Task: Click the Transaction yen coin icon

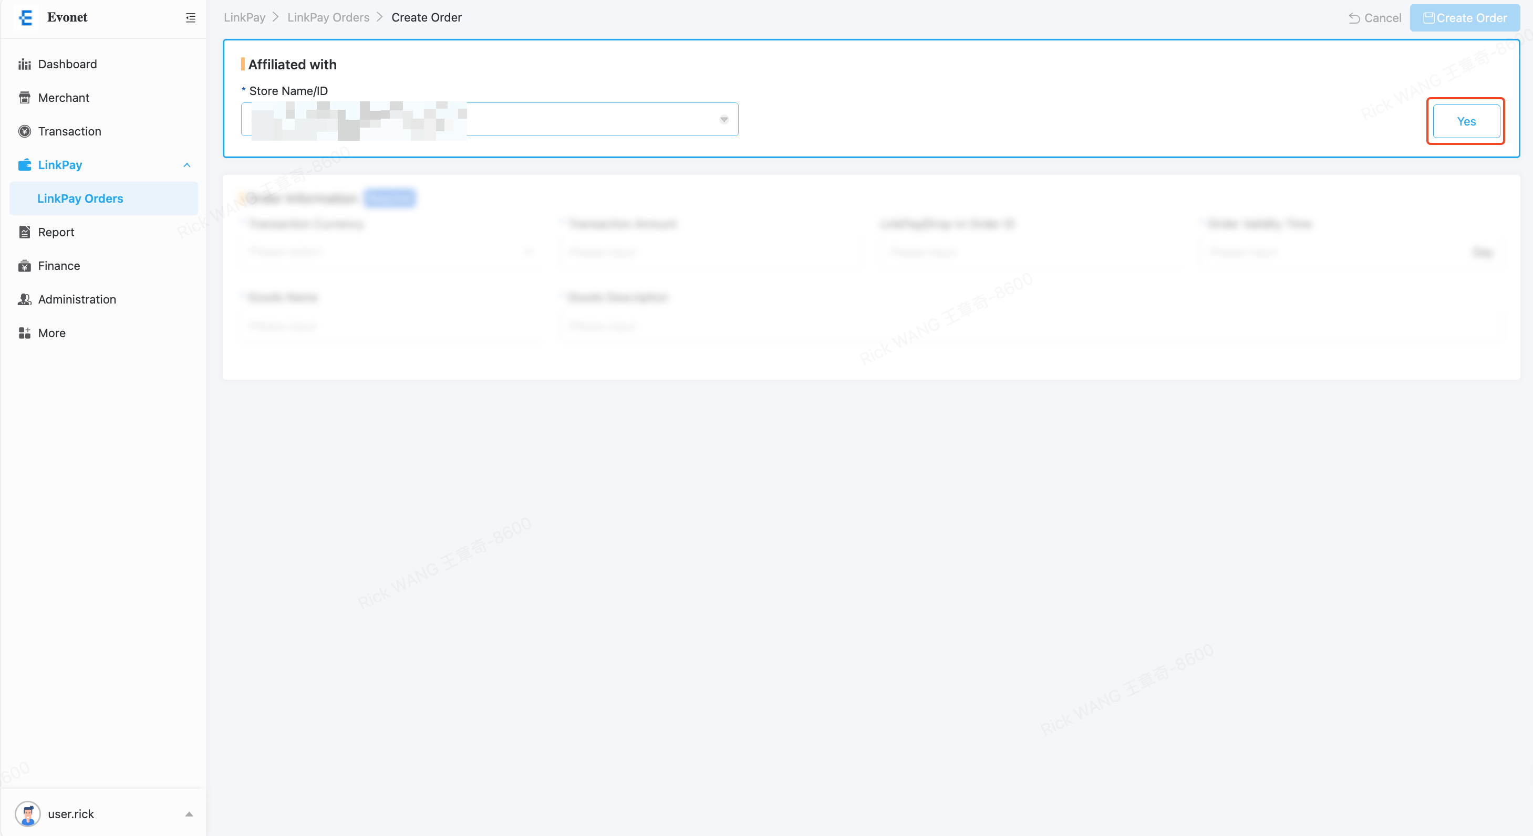Action: point(24,131)
